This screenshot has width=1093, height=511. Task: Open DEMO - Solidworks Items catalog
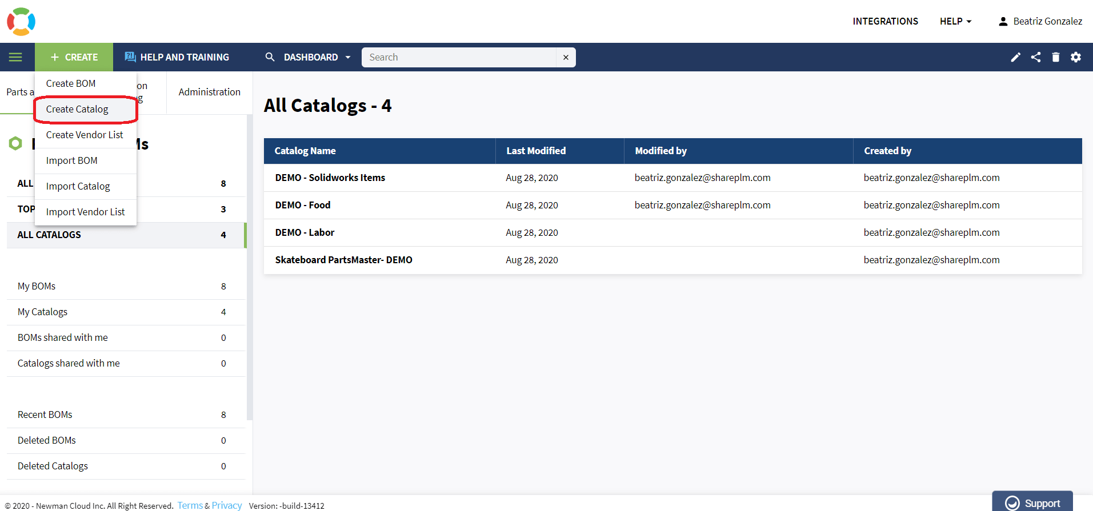point(330,178)
